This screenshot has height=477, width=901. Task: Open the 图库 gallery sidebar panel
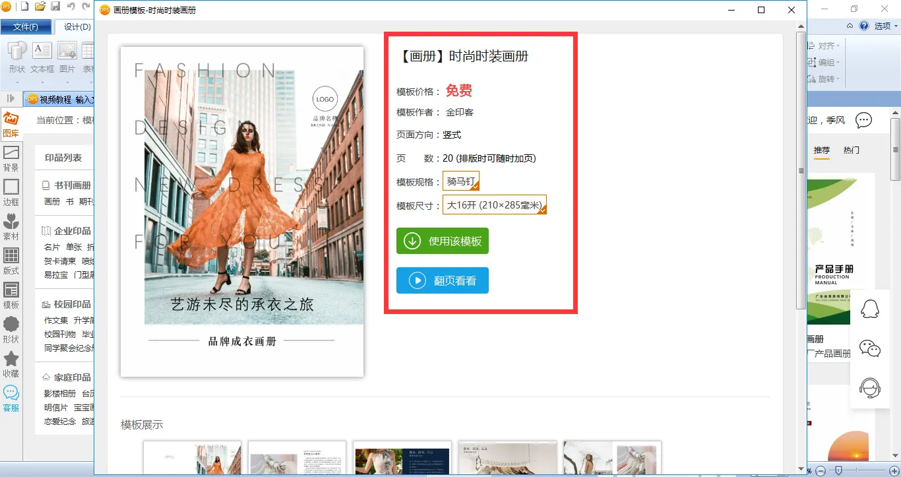(11, 125)
